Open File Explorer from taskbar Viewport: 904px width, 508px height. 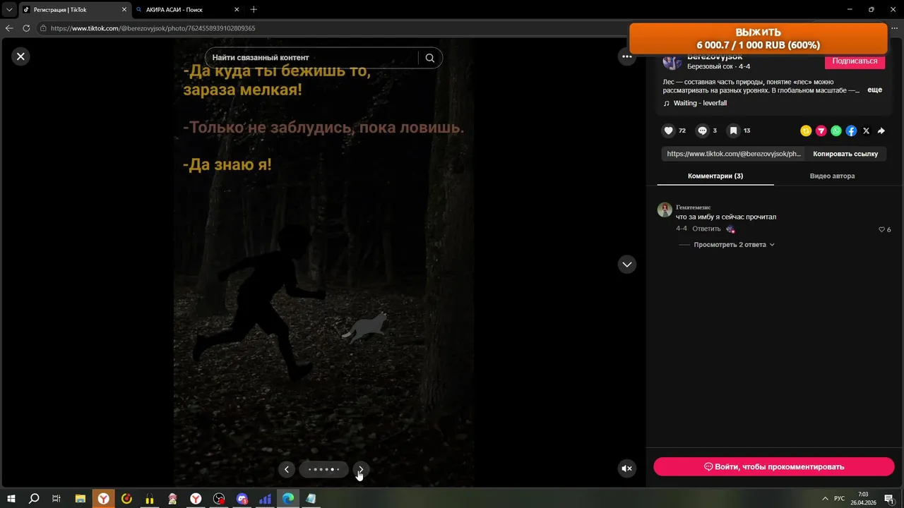(x=80, y=499)
